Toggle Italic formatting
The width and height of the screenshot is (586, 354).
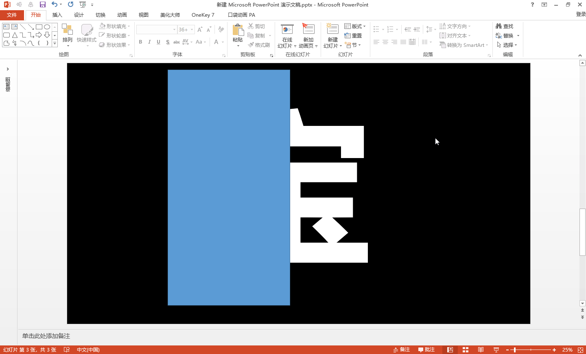tap(149, 42)
